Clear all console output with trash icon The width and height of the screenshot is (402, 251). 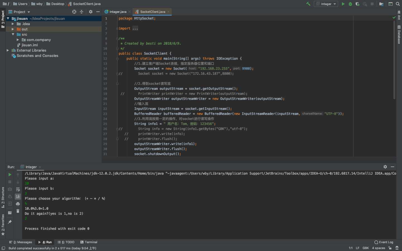[x=18, y=211]
